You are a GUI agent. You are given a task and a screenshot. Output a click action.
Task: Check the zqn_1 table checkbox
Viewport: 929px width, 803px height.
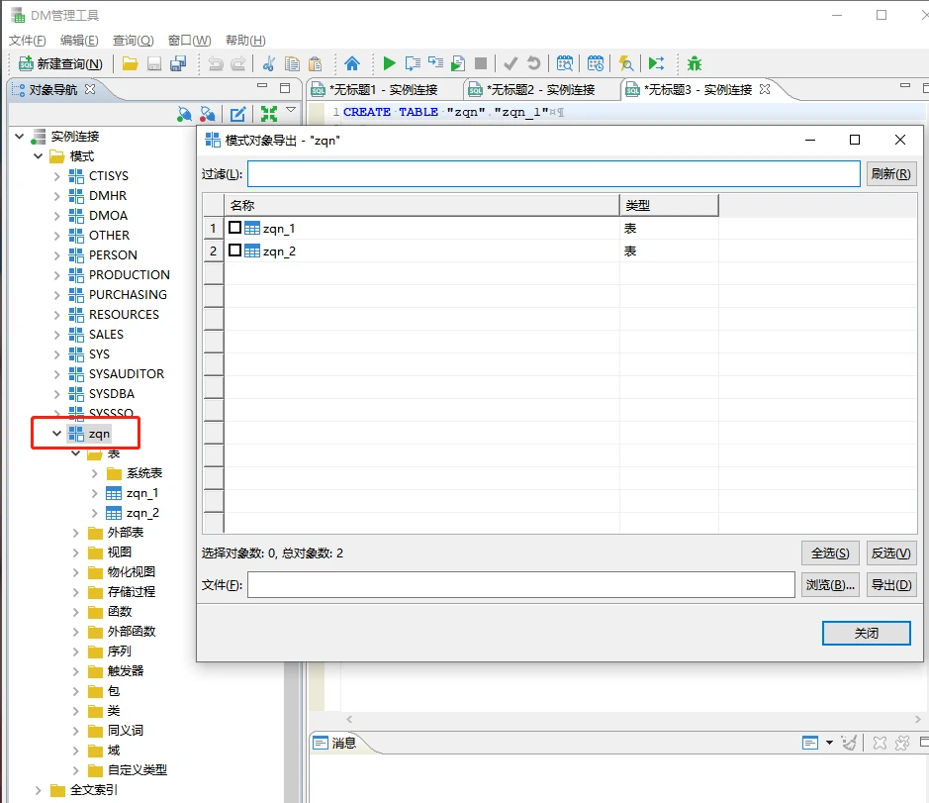pyautogui.click(x=235, y=228)
